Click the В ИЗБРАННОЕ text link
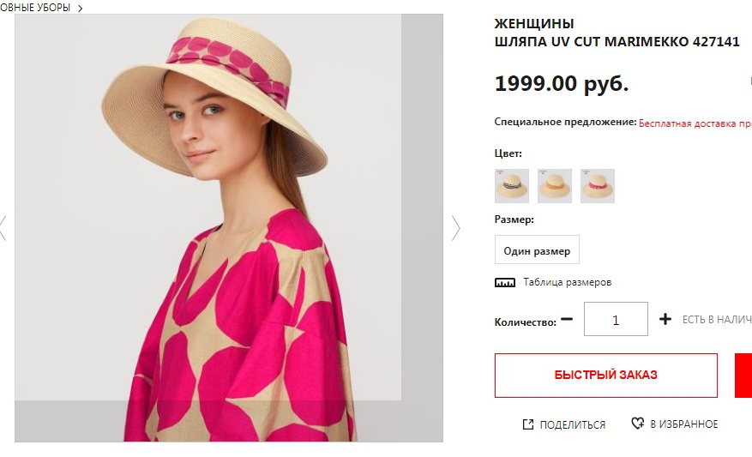752x457 pixels. click(x=683, y=424)
